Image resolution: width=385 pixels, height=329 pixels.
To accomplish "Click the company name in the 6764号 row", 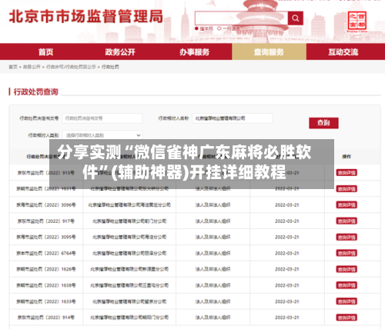I will point(129,253).
